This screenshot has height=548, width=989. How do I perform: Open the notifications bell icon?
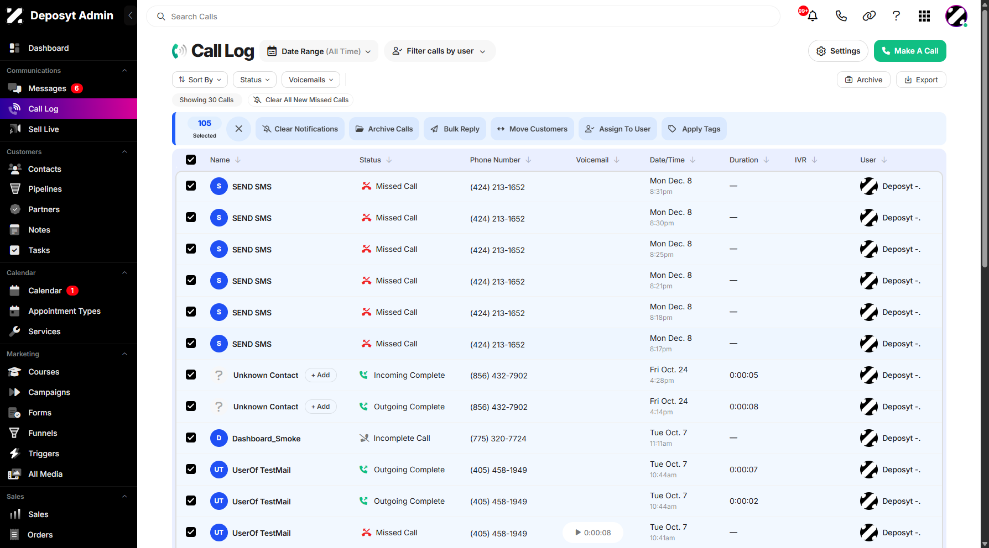pos(813,16)
